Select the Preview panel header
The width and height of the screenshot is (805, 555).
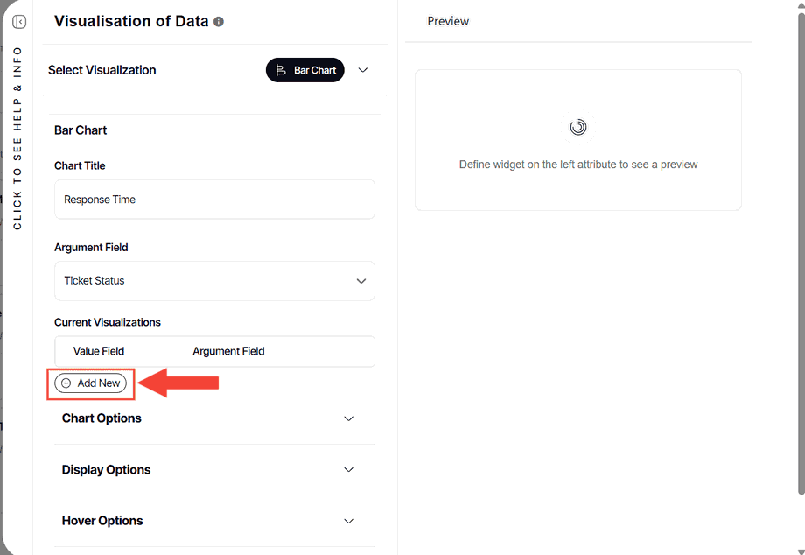448,20
